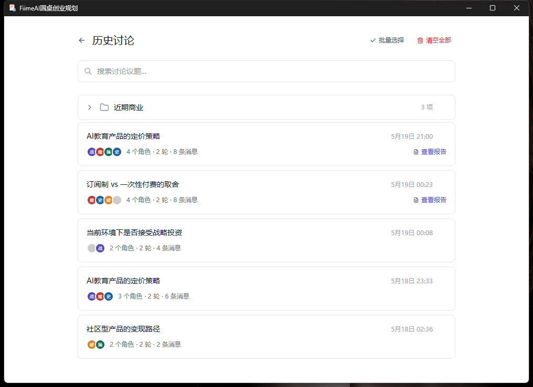Click the 魔 avatar in the 5月19日 21:00 discussion
Screen dimensions: 533x387
coord(100,152)
